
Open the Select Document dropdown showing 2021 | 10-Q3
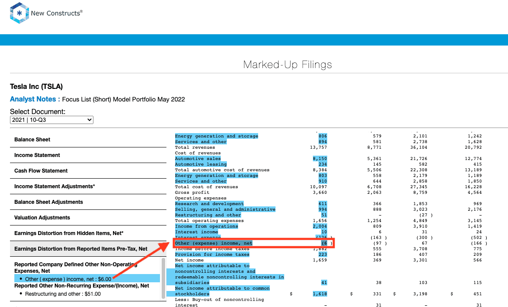point(52,120)
